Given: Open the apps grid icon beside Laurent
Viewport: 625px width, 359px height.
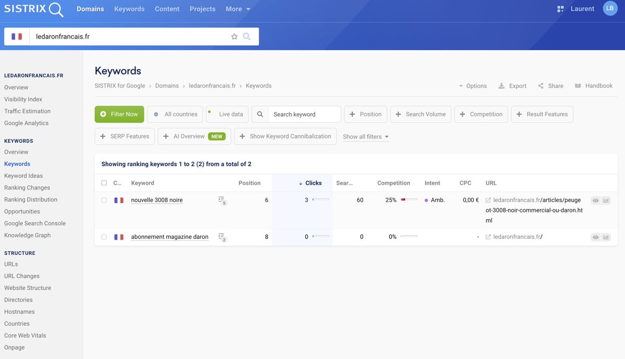Looking at the screenshot, I should 560,9.
